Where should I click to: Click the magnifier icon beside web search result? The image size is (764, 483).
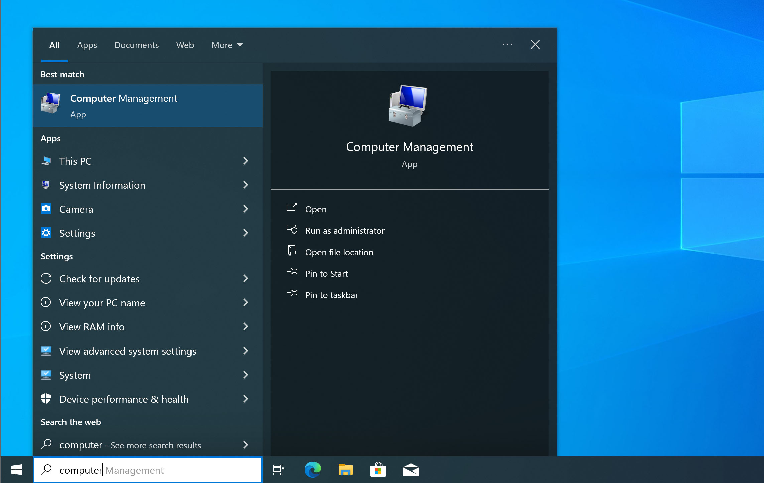tap(46, 444)
